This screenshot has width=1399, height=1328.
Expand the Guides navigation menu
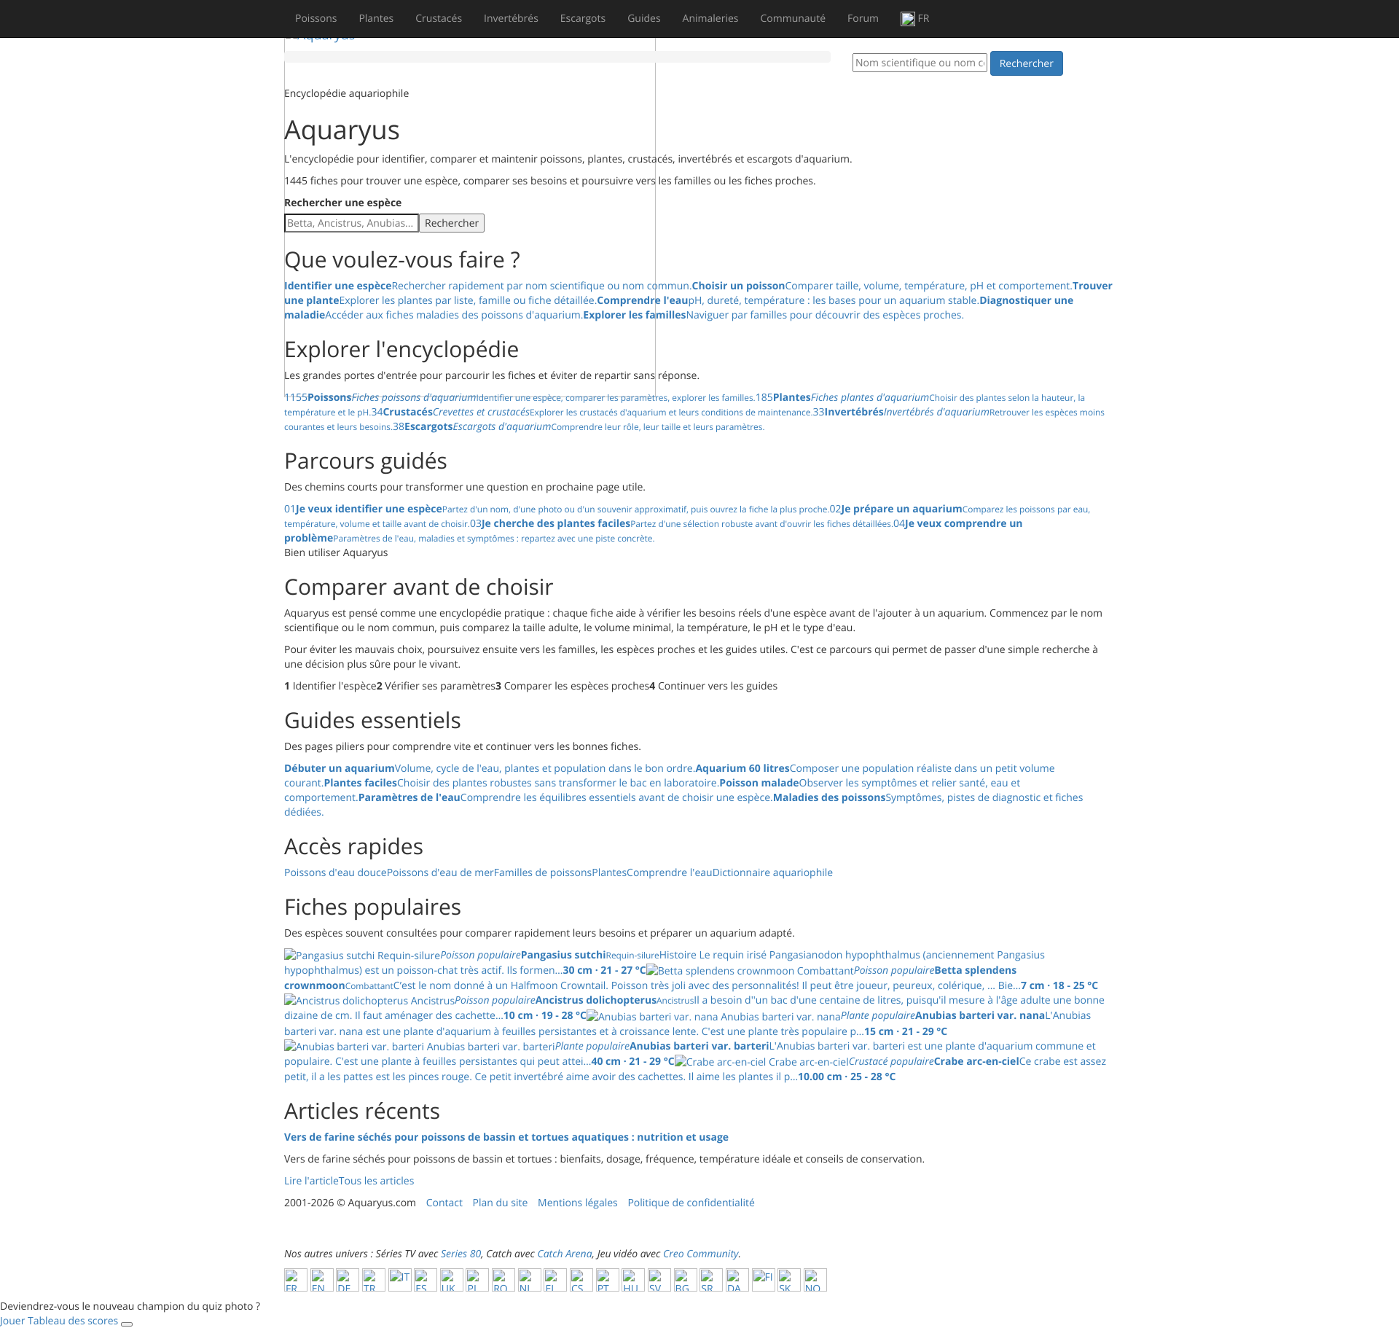click(644, 18)
